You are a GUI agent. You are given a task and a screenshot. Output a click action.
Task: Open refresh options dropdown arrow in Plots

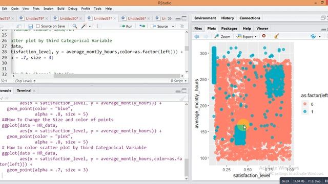[x=320, y=37]
